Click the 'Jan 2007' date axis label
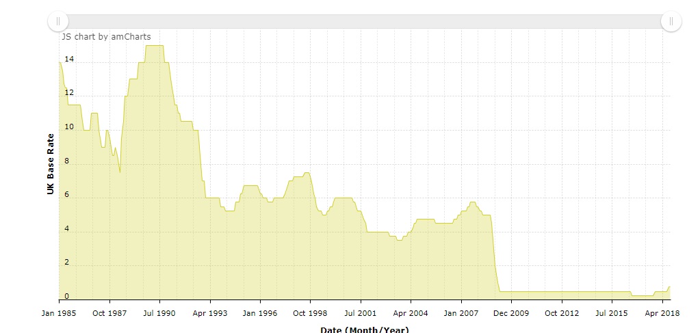Viewport: 700px width, 333px height. [x=461, y=313]
